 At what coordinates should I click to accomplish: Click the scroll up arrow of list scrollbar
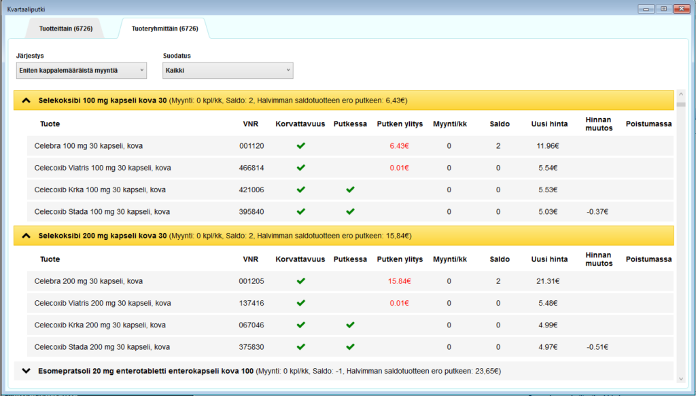click(x=681, y=94)
